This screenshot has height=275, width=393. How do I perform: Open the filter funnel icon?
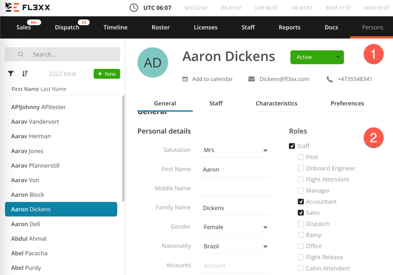10,73
